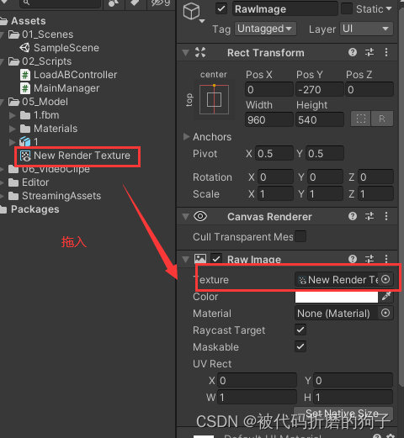This screenshot has height=438, width=404.
Task: Open Canvas Renderer more options menu
Action: point(386,216)
